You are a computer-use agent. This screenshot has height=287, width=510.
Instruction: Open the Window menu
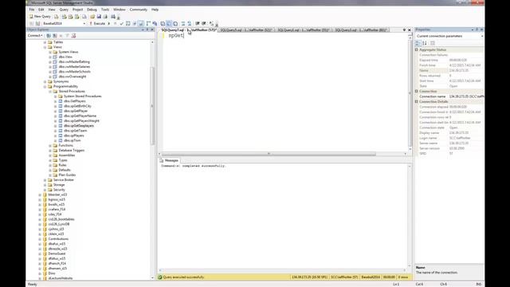(x=120, y=10)
